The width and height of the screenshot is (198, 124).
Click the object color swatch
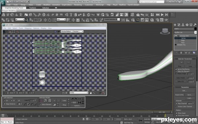(195, 29)
